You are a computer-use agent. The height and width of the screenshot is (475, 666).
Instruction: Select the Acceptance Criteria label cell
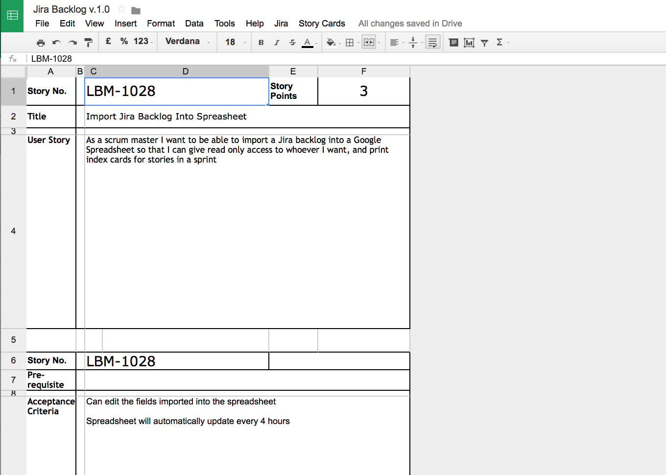click(51, 435)
